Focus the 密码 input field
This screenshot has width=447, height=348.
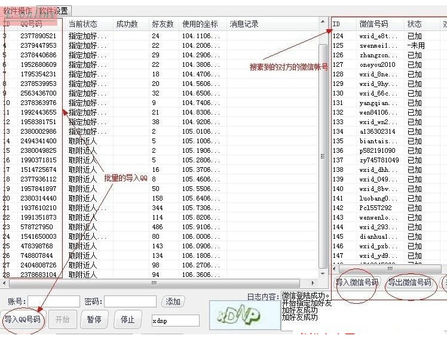pos(130,301)
